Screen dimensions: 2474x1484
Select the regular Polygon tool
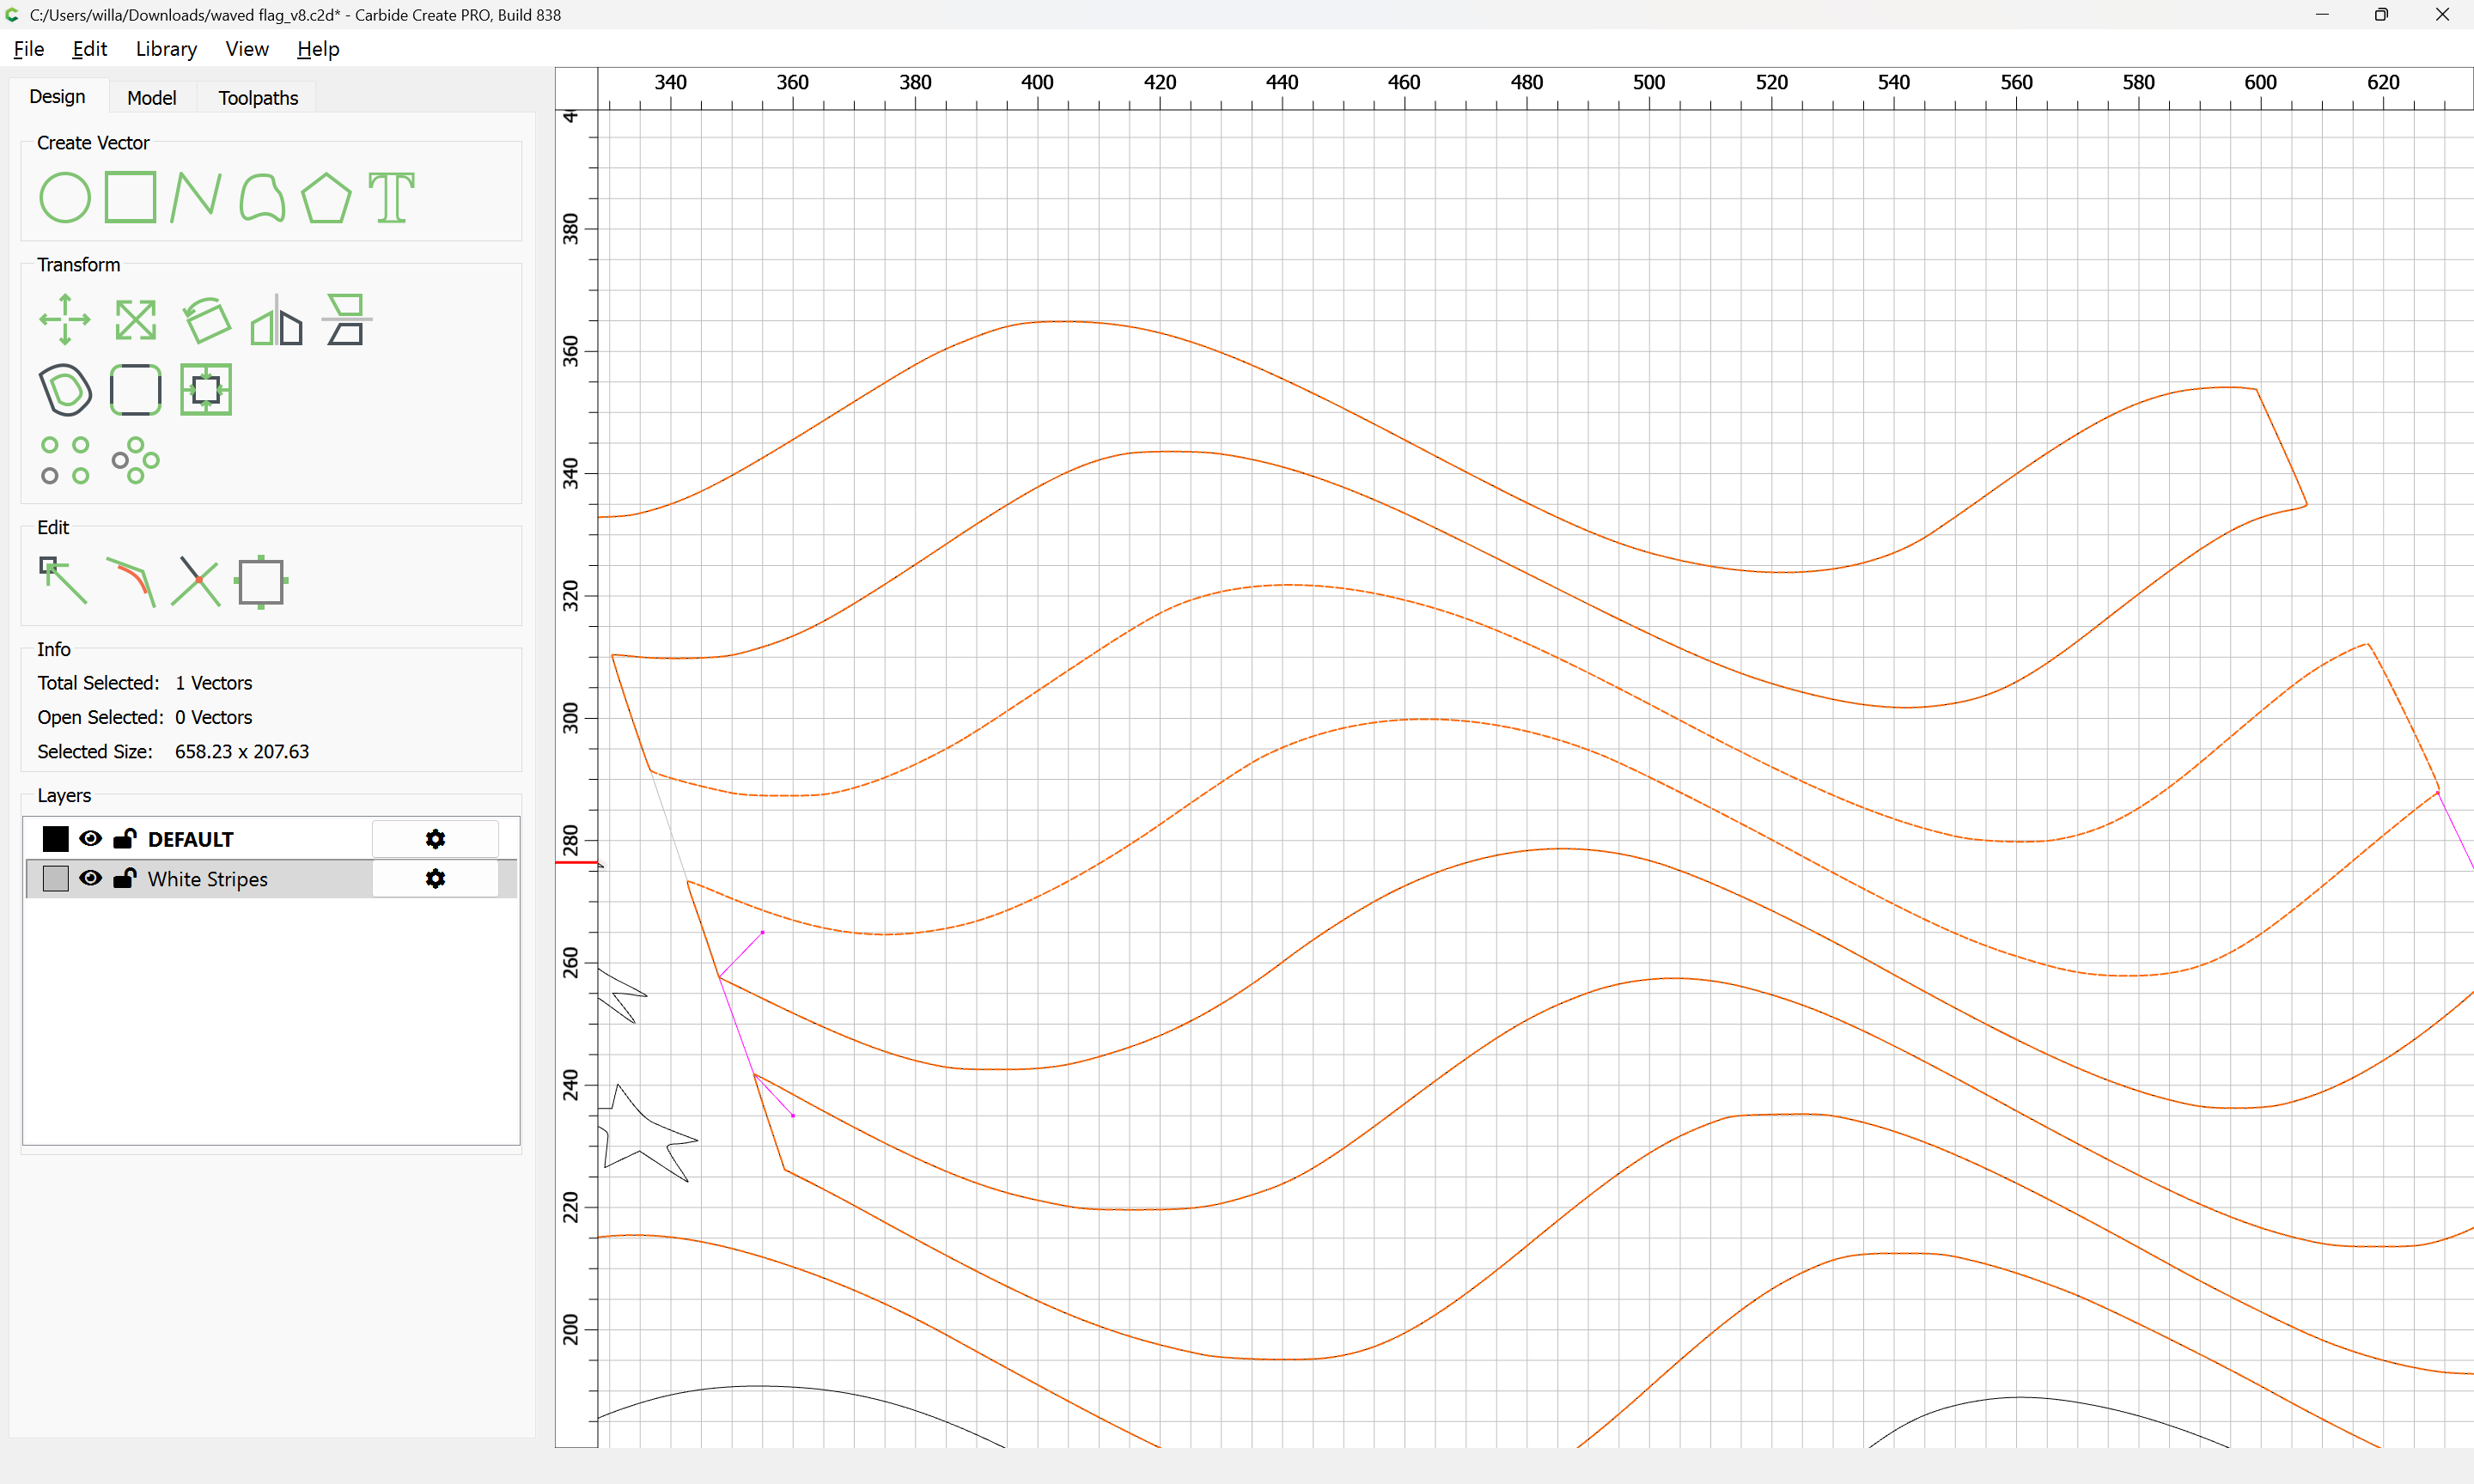[x=326, y=197]
